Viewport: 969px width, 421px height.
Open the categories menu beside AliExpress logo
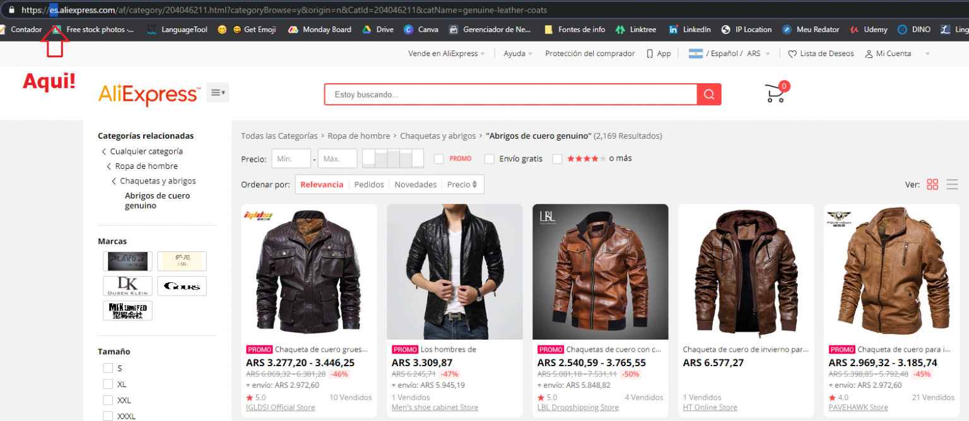pos(217,92)
